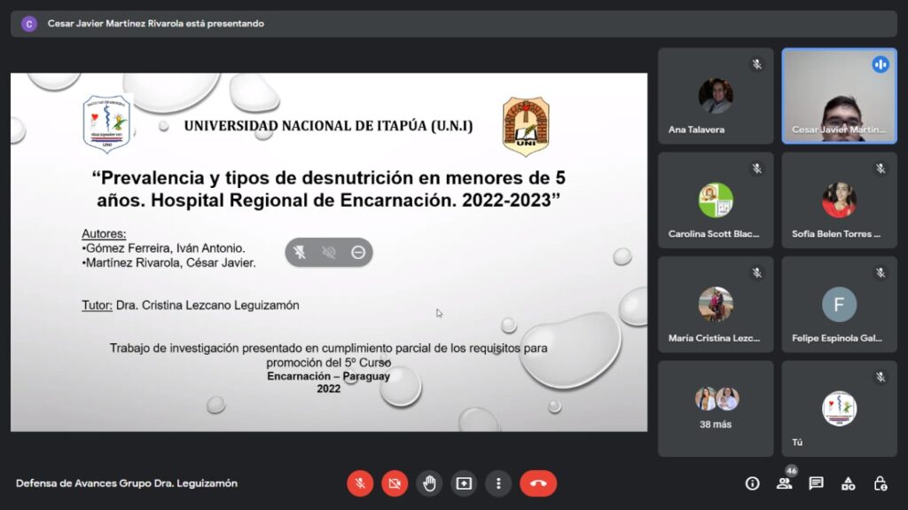Remove the presentation with the minus circle icon
Viewport: 908px width, 510px height.
[358, 253]
